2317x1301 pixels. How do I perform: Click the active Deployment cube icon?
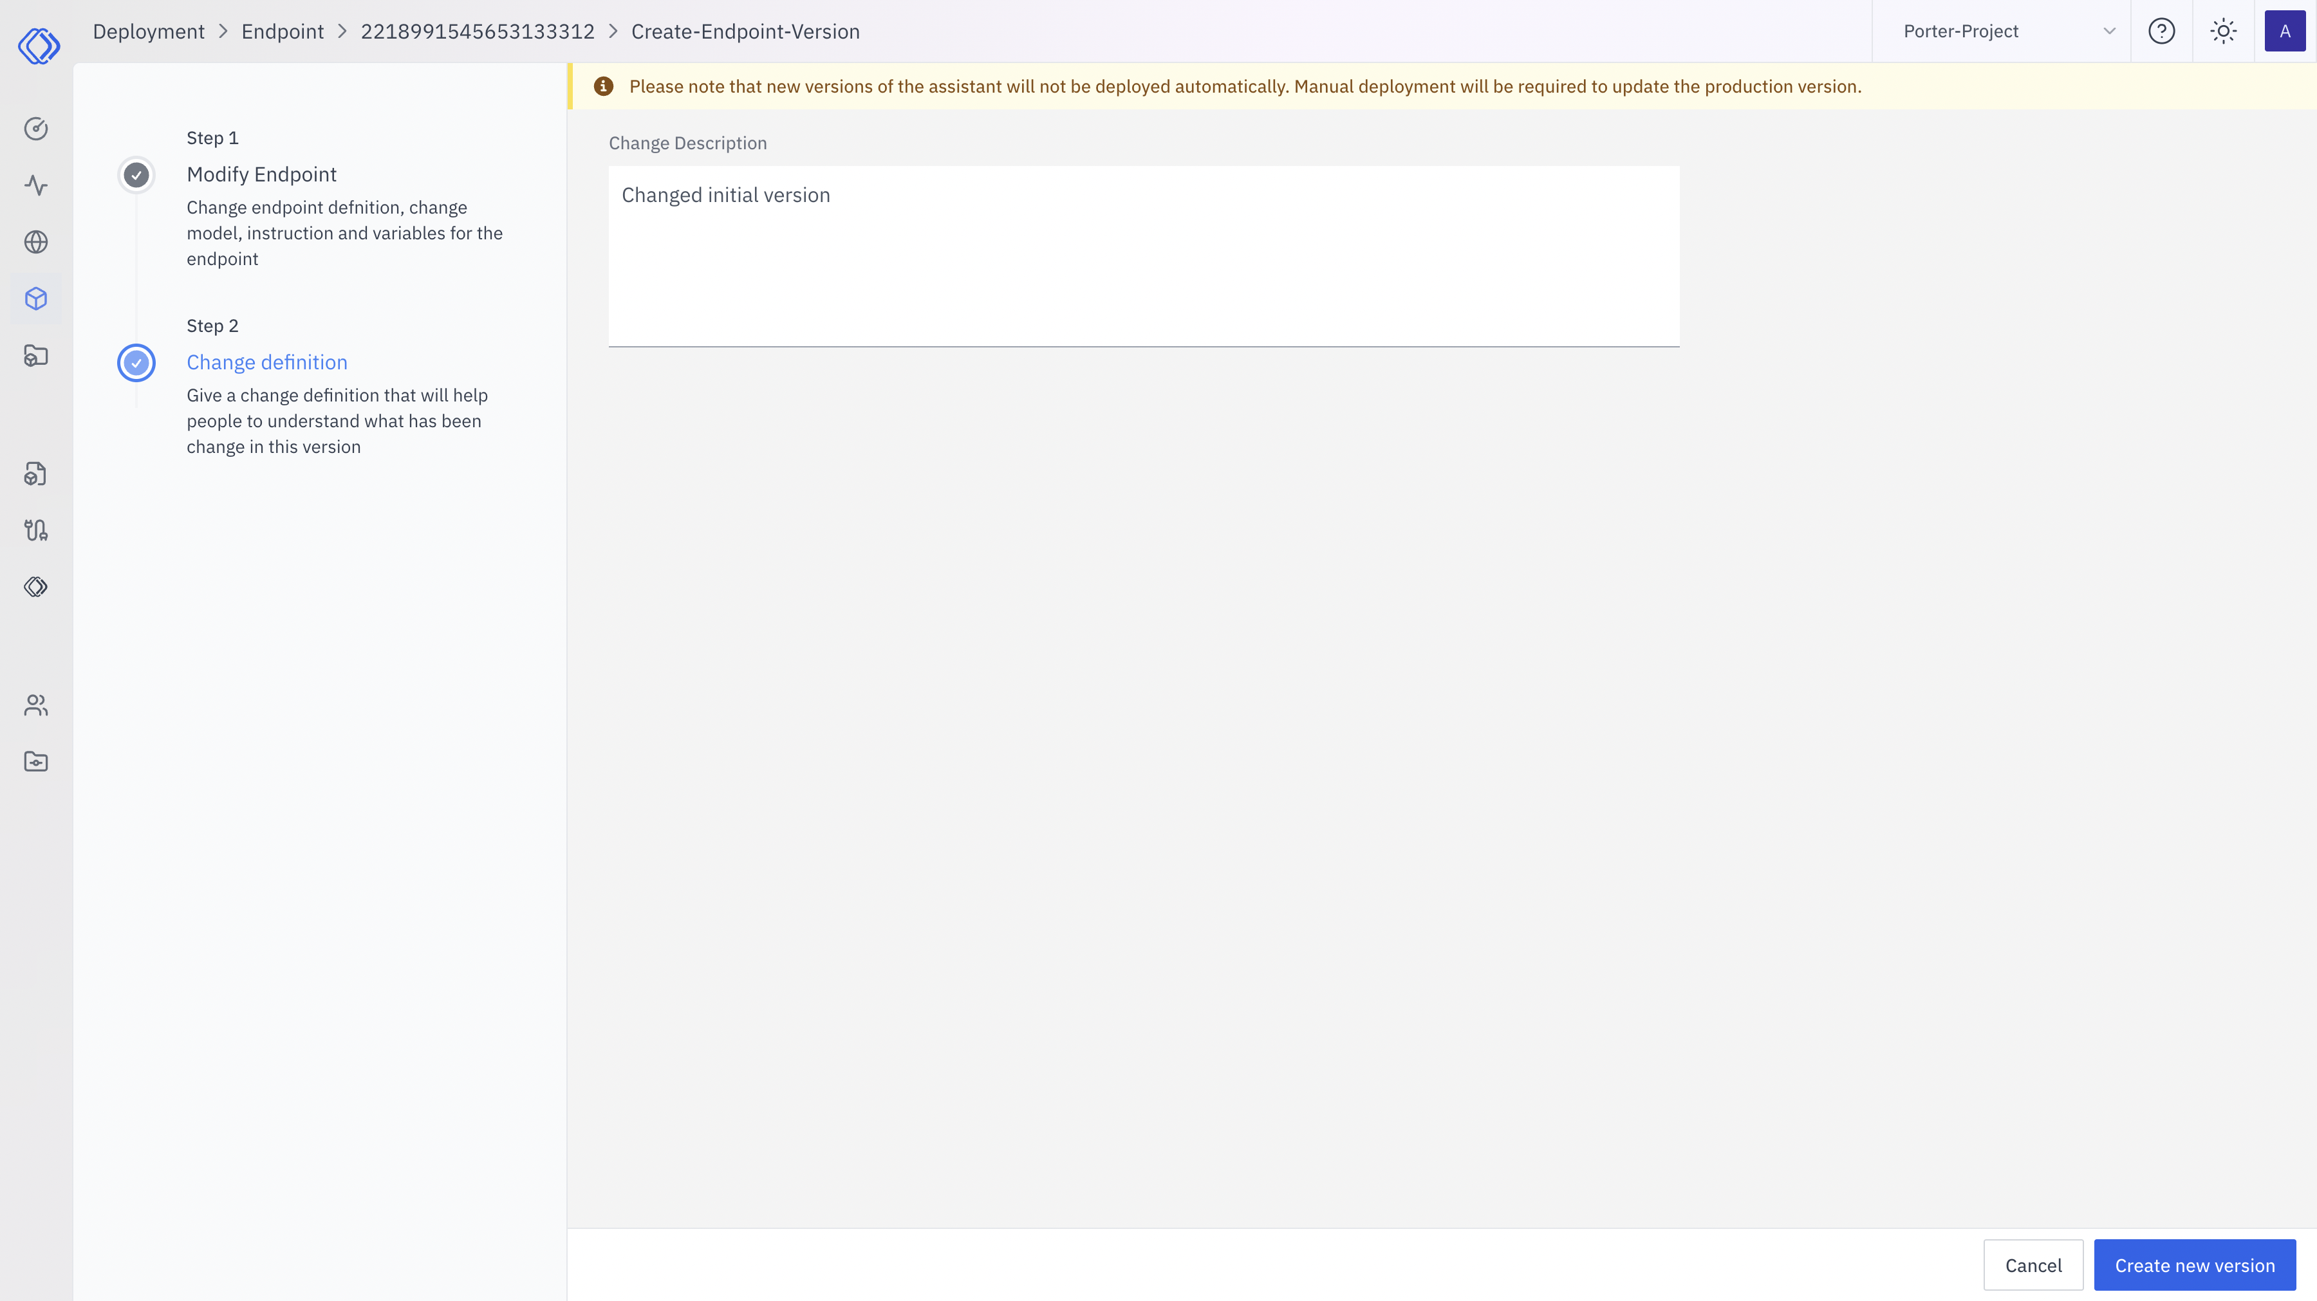36,299
